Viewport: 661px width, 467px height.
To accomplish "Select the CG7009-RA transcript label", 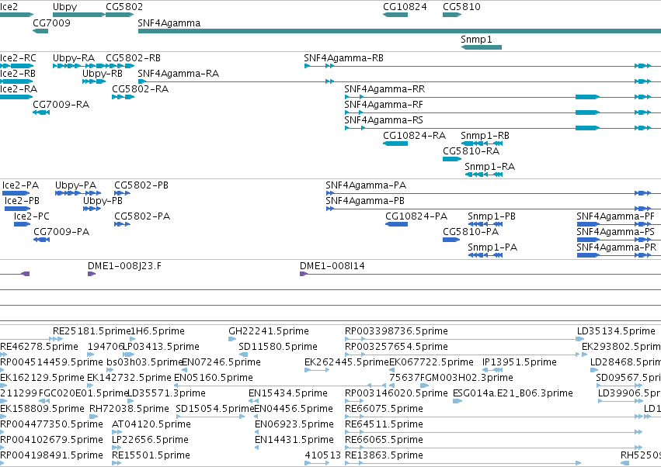I will point(61,104).
